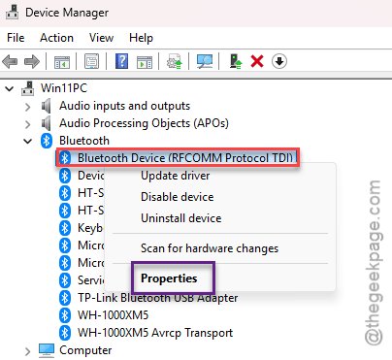Click the enable device green arrow icon
Screen dimensions: 392x360
click(x=236, y=61)
